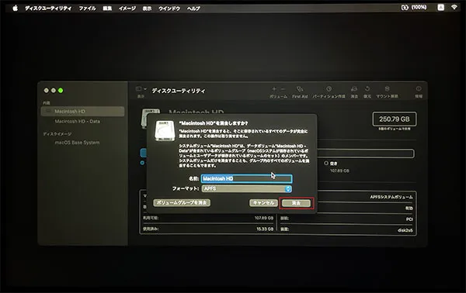466x293 pixels.
Task: Open the ファイル menu
Action: click(x=87, y=9)
